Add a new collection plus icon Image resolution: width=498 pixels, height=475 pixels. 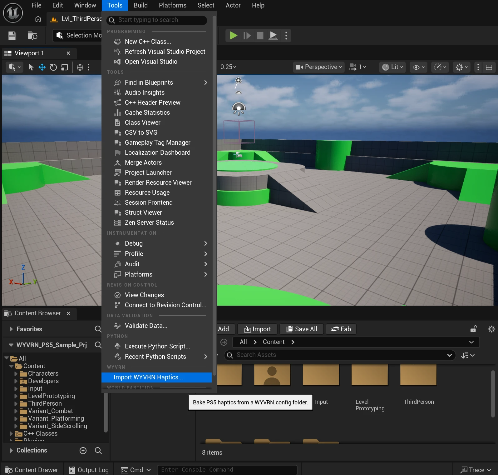click(x=83, y=451)
